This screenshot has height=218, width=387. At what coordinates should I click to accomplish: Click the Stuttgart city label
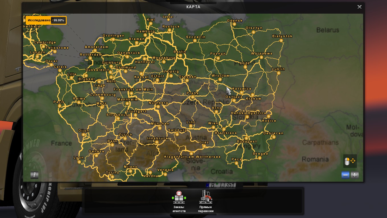click(136, 112)
